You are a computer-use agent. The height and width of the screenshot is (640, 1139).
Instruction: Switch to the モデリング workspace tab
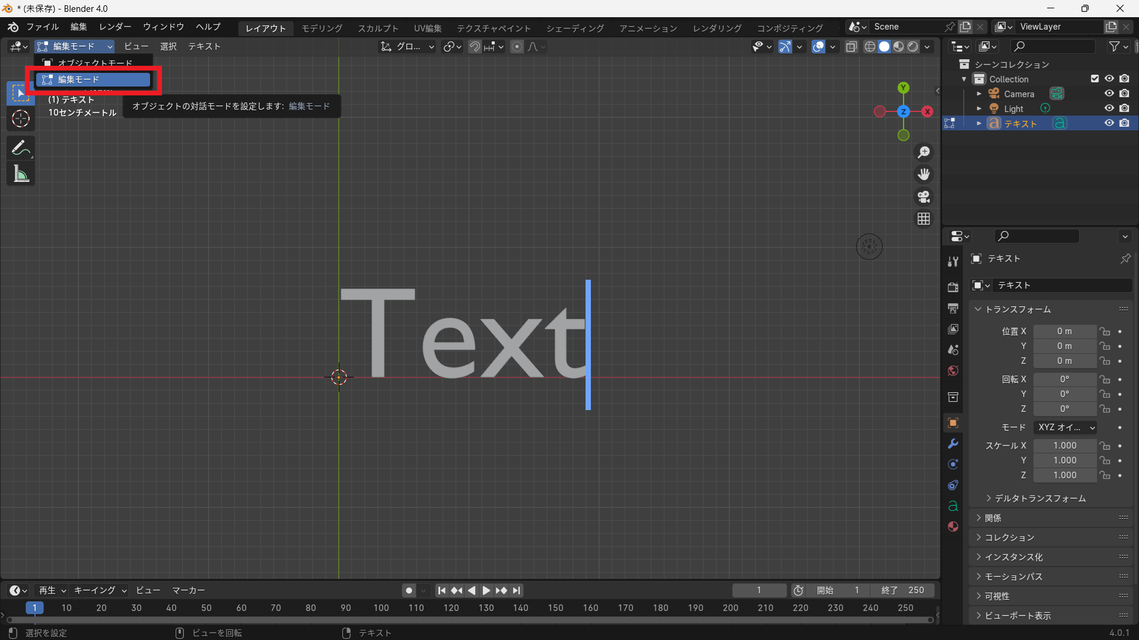[322, 28]
